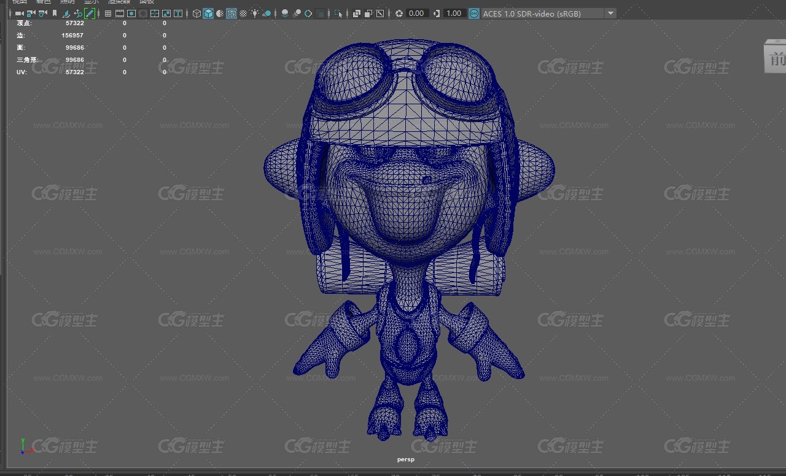
Task: Click the Exposure value field 0.00
Action: 416,13
